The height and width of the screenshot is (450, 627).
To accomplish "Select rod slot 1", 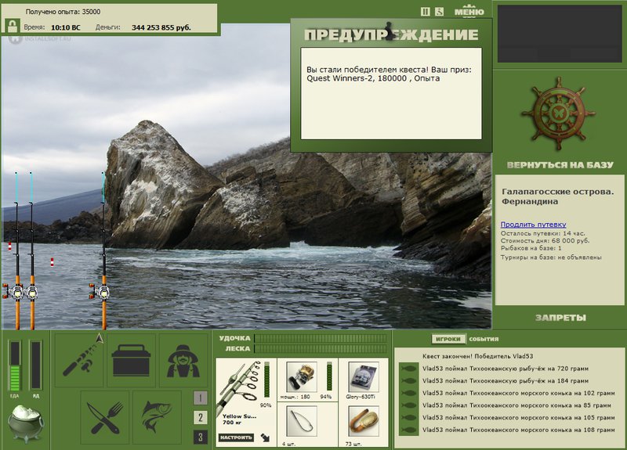I will pos(201,398).
